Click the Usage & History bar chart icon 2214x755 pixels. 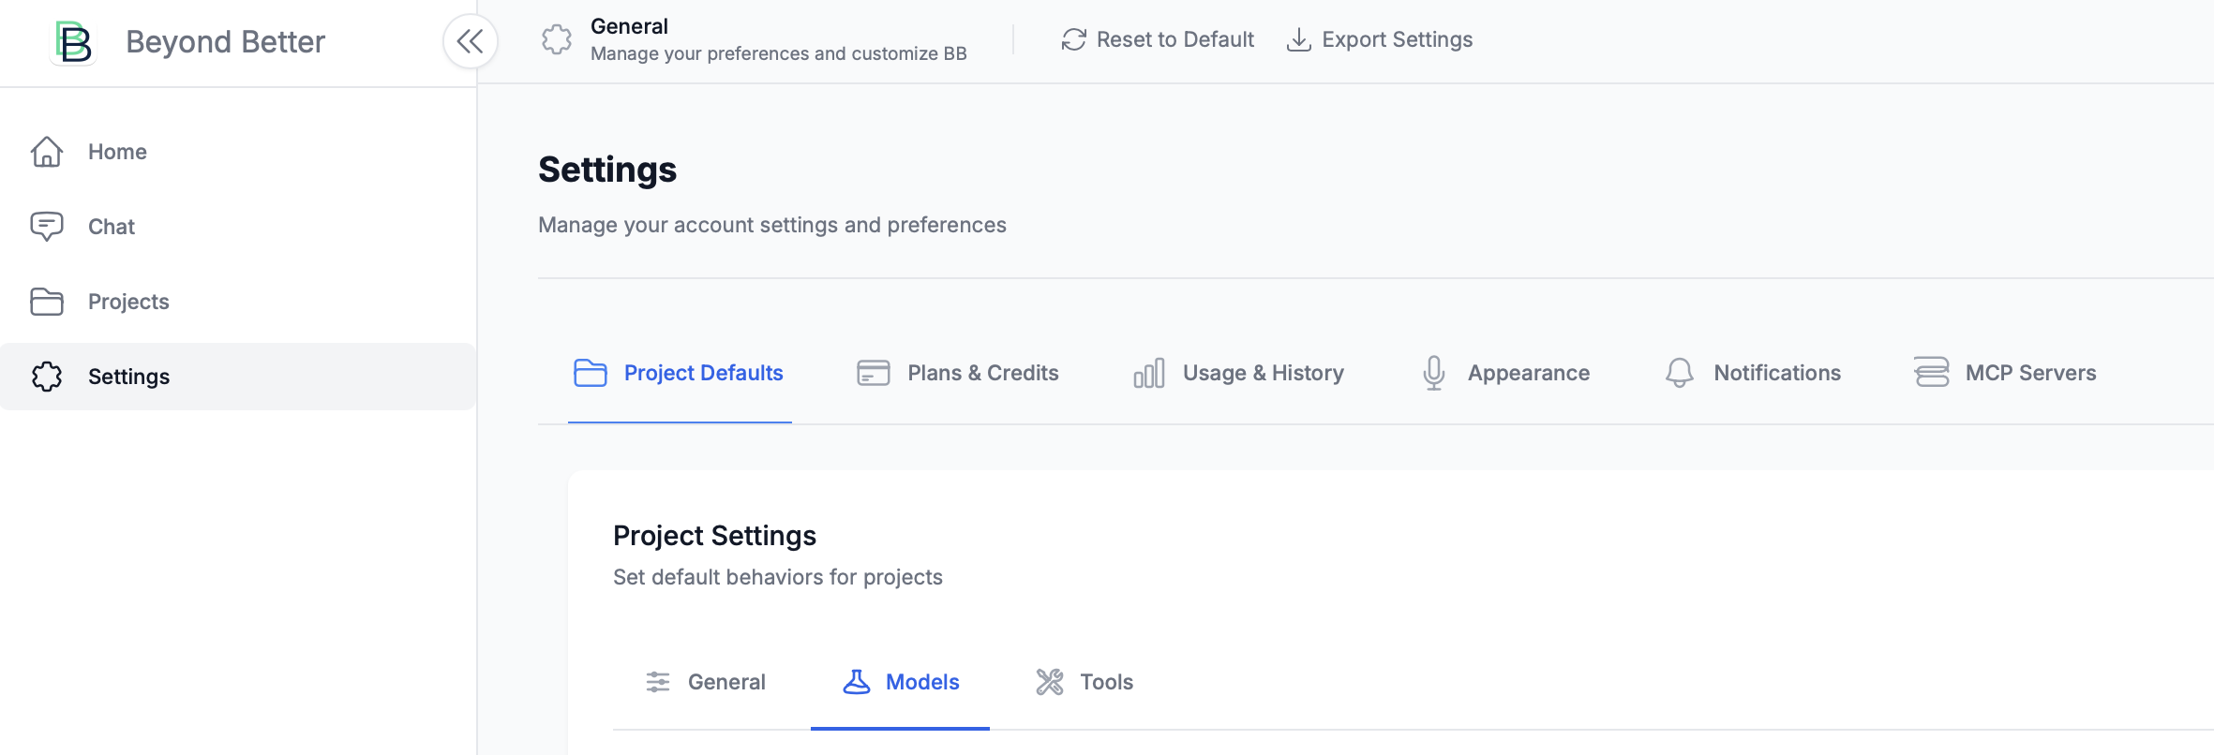[x=1148, y=373]
